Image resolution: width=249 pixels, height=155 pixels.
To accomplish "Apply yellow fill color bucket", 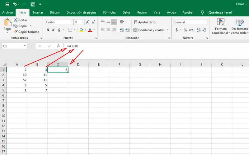I will [81, 30].
